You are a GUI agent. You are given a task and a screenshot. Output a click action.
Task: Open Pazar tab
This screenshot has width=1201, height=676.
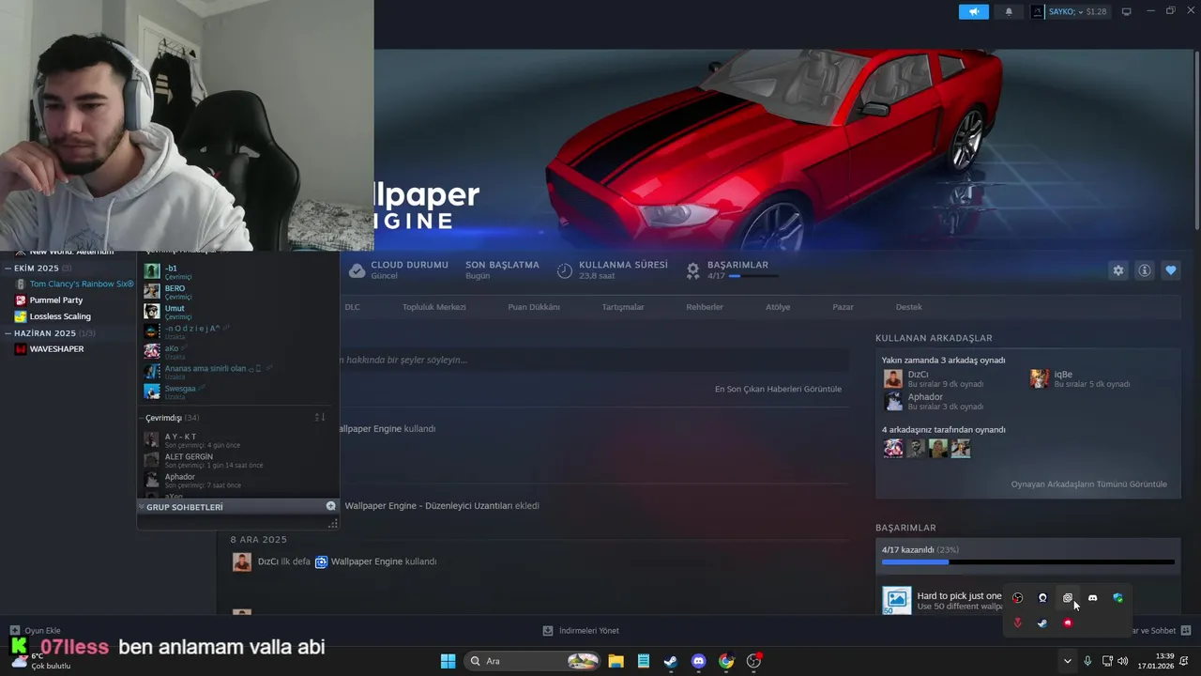tap(843, 307)
